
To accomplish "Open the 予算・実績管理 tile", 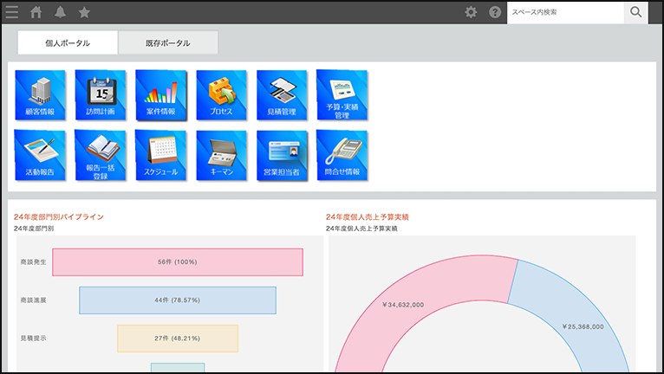I will 342,95.
